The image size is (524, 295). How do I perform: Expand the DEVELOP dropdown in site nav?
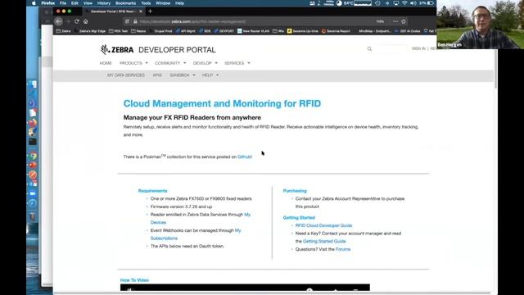[x=206, y=63]
